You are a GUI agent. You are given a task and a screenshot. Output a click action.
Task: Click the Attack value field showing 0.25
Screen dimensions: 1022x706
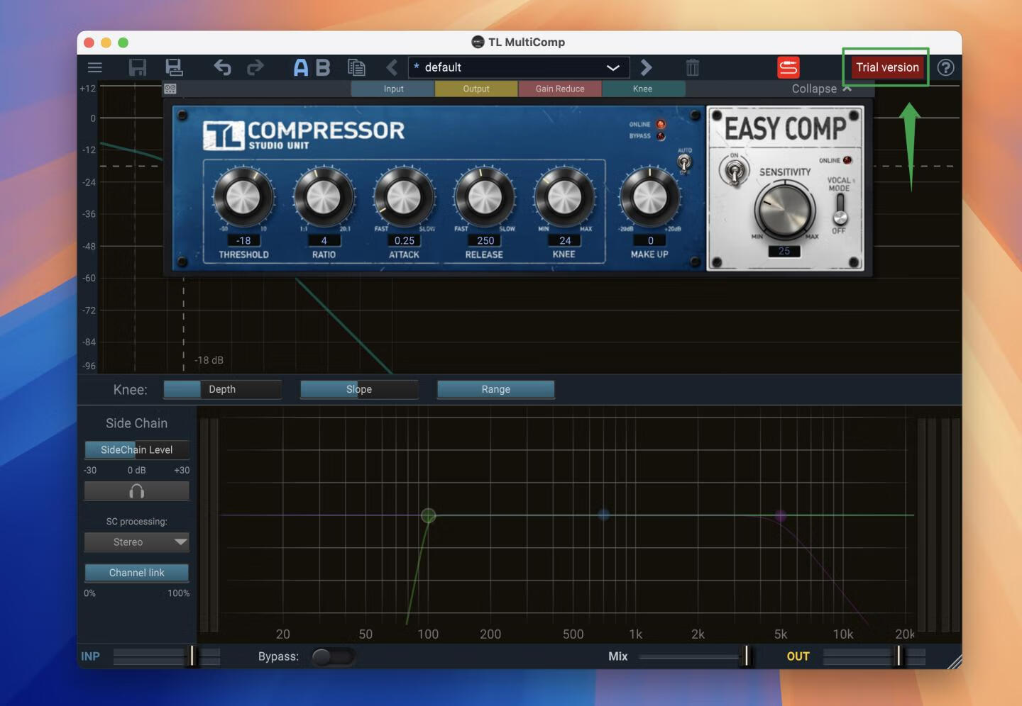click(405, 241)
